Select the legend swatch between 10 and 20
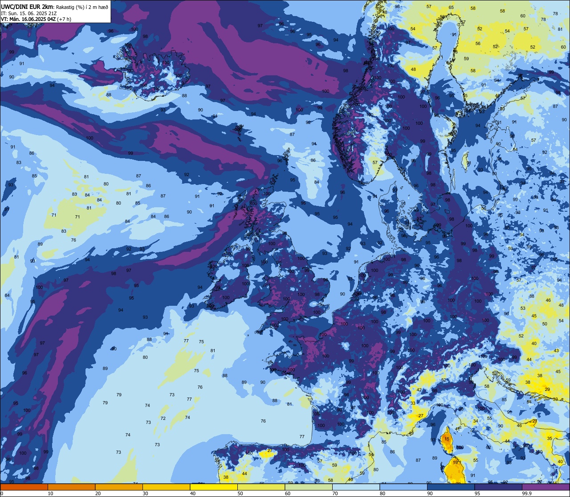Screen dimensions: 570x497 71,487
